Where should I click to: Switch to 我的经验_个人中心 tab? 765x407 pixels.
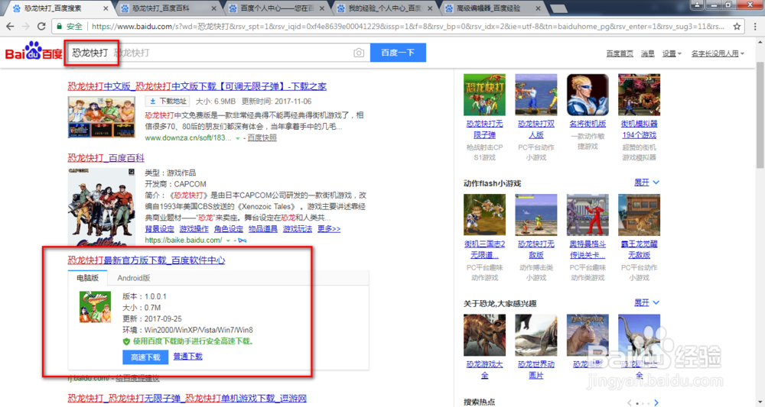point(385,8)
